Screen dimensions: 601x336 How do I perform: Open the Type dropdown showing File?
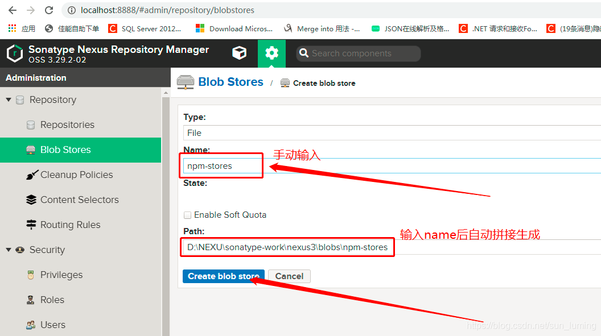[392, 133]
